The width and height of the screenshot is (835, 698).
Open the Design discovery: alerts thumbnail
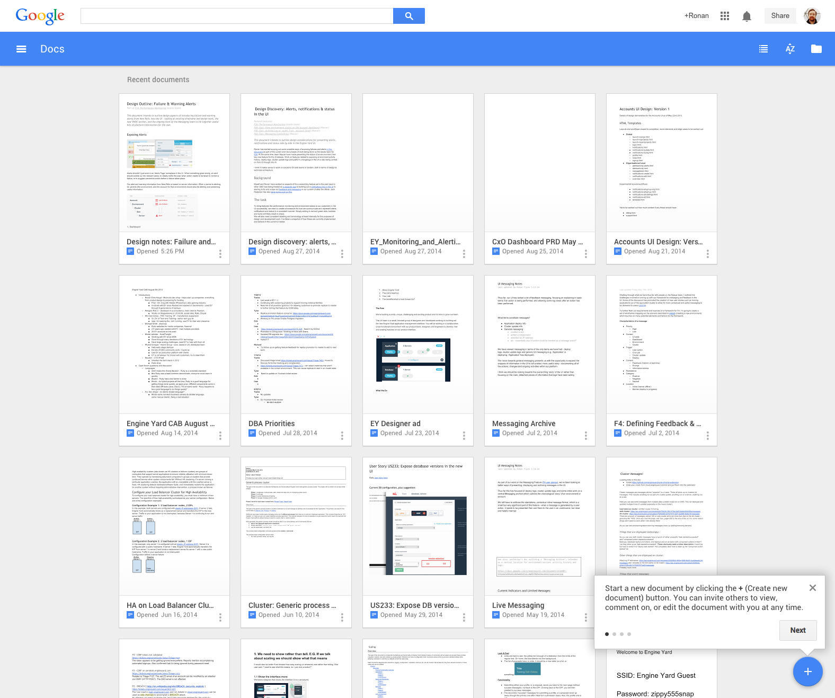click(x=296, y=163)
